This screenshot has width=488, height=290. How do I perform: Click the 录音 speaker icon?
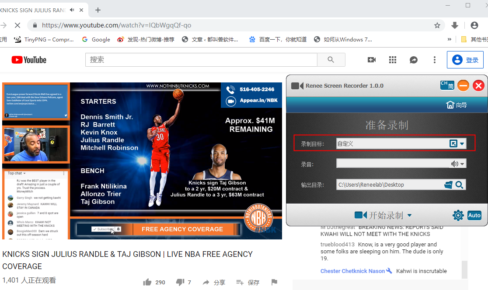click(x=454, y=164)
